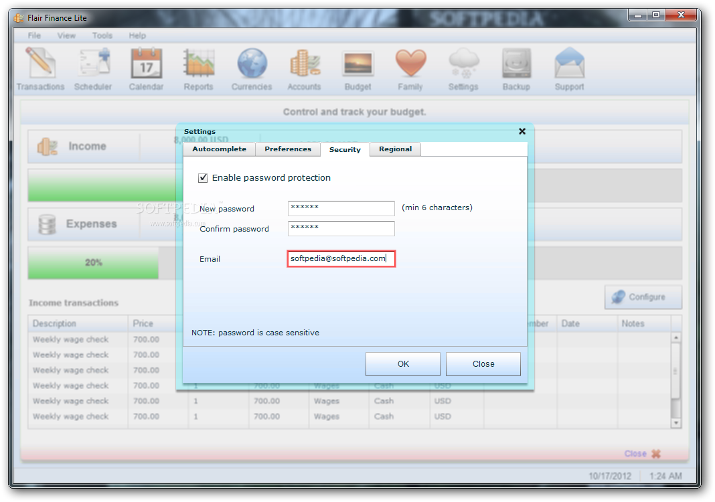Viewport: 715px width, 502px height.
Task: Open the Help menu
Action: pyautogui.click(x=137, y=35)
